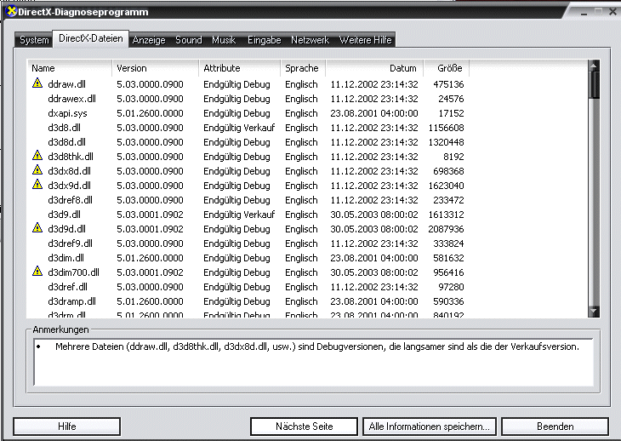Click the Nächste Seite button
Viewport: 621px width, 441px height.
305,427
